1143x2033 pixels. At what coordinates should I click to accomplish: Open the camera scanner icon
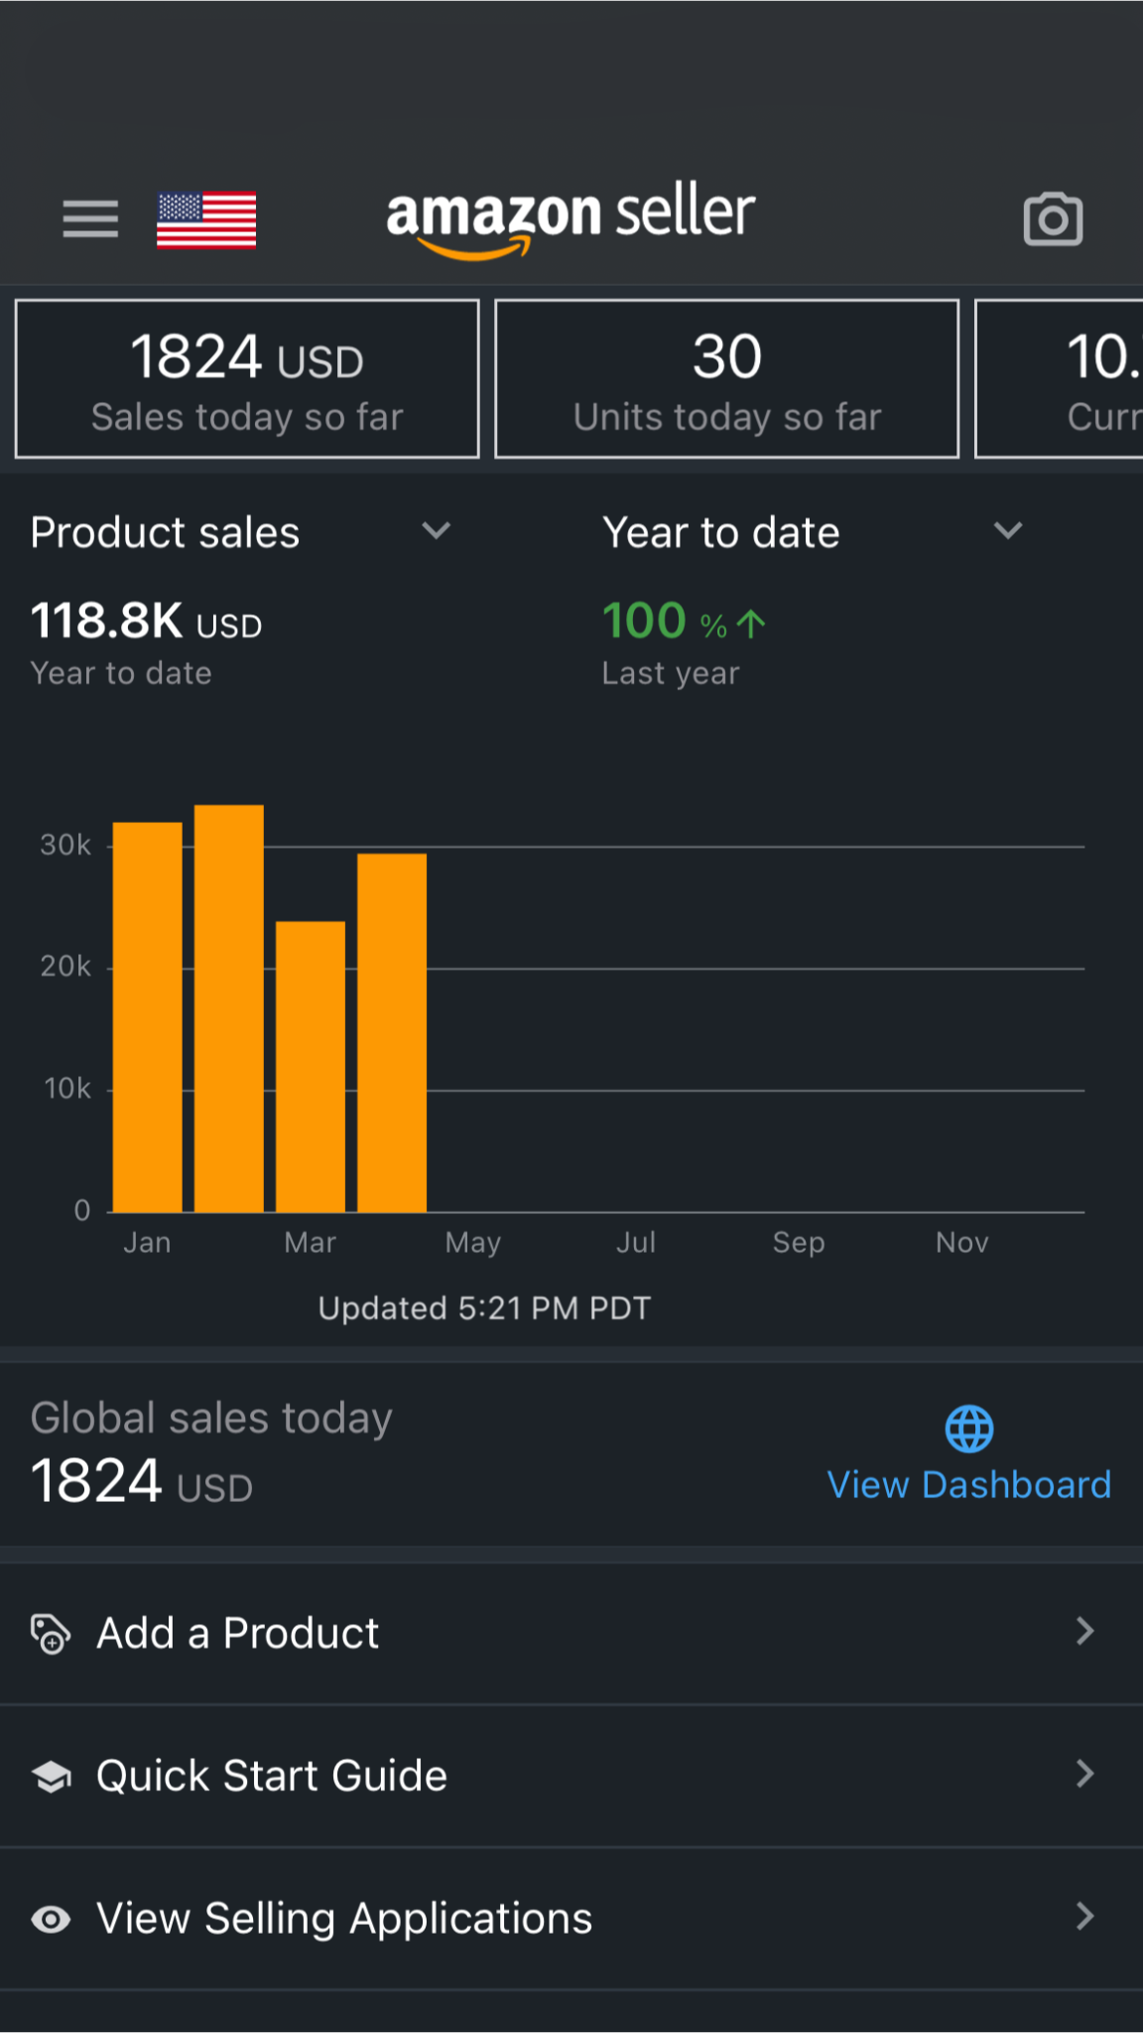[1053, 219]
